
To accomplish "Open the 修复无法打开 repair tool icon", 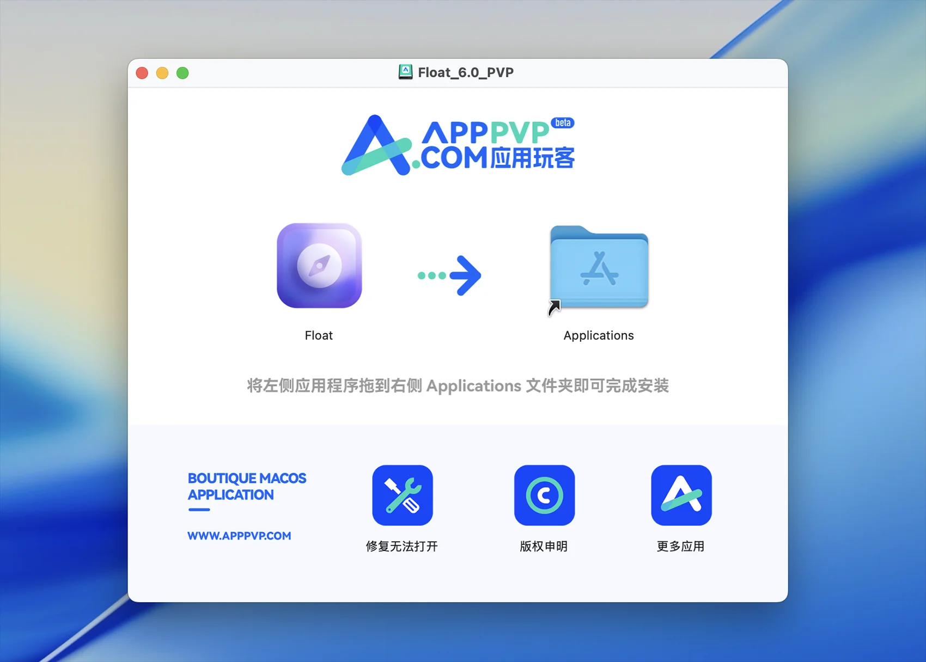I will (403, 495).
